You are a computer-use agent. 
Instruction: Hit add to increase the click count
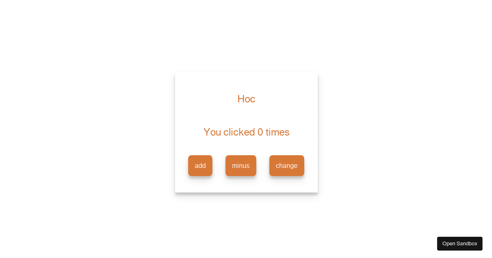pyautogui.click(x=200, y=165)
